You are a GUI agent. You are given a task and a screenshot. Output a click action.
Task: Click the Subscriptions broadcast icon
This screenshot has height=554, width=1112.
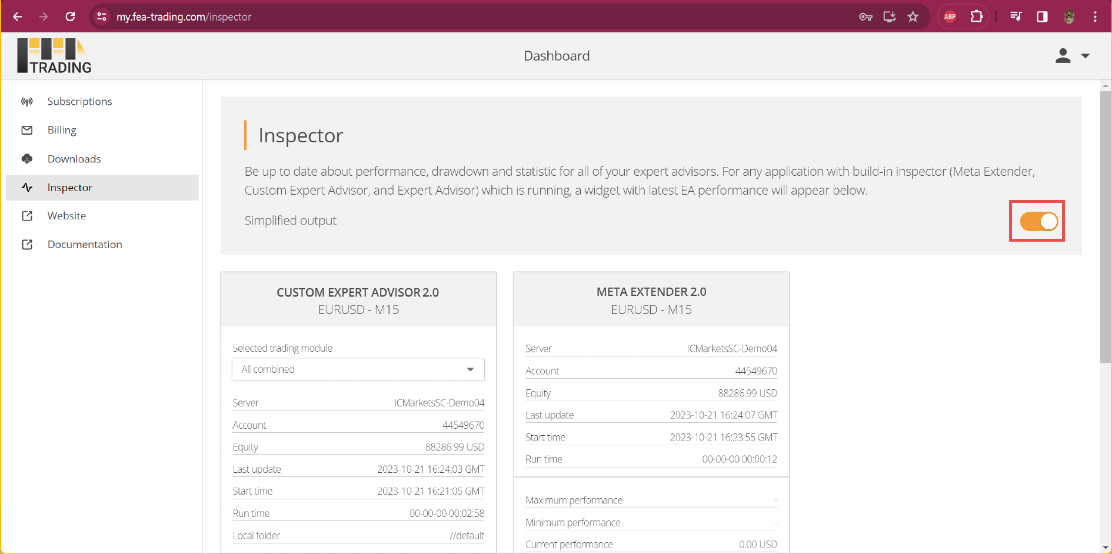pos(27,102)
